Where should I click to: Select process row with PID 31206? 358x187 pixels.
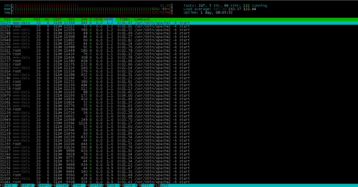179,47
